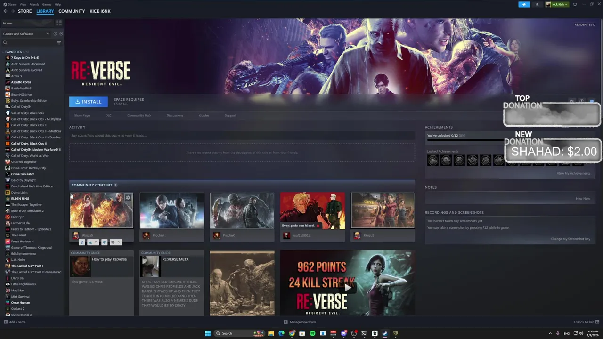603x339 pixels.
Task: Open the Store Page link
Action: [x=82, y=115]
